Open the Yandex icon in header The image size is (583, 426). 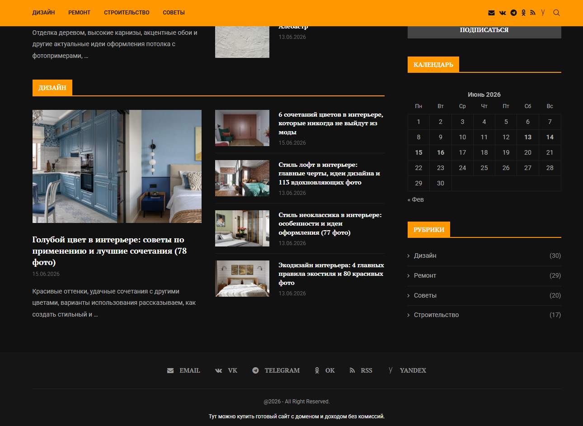(543, 13)
